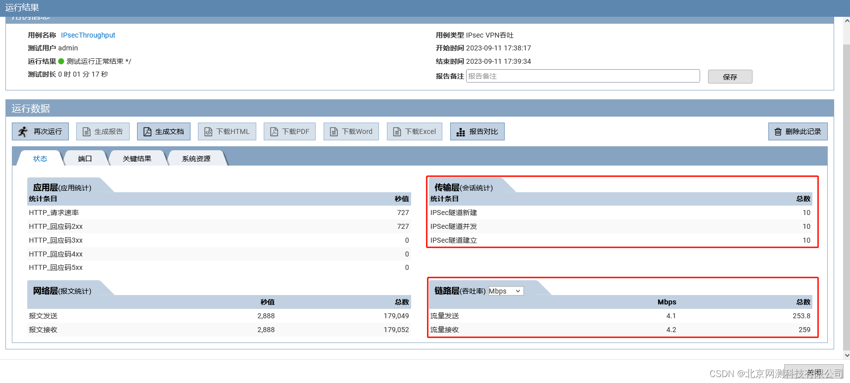The image size is (850, 383).
Task: Run the test again with 再次运行
Action: click(x=41, y=131)
